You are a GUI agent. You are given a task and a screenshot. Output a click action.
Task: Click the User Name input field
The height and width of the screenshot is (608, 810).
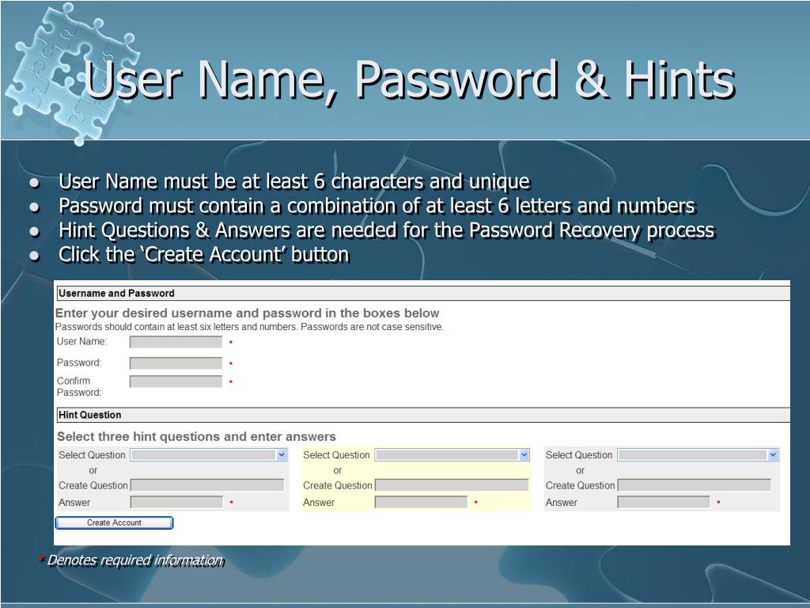176,343
